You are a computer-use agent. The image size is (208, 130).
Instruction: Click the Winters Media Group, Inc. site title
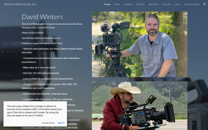(x=20, y=4)
